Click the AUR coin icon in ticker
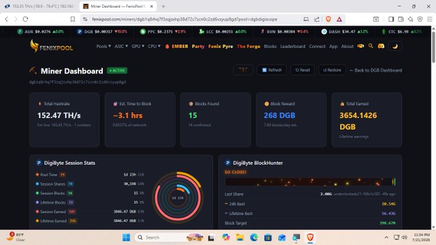 point(20,31)
